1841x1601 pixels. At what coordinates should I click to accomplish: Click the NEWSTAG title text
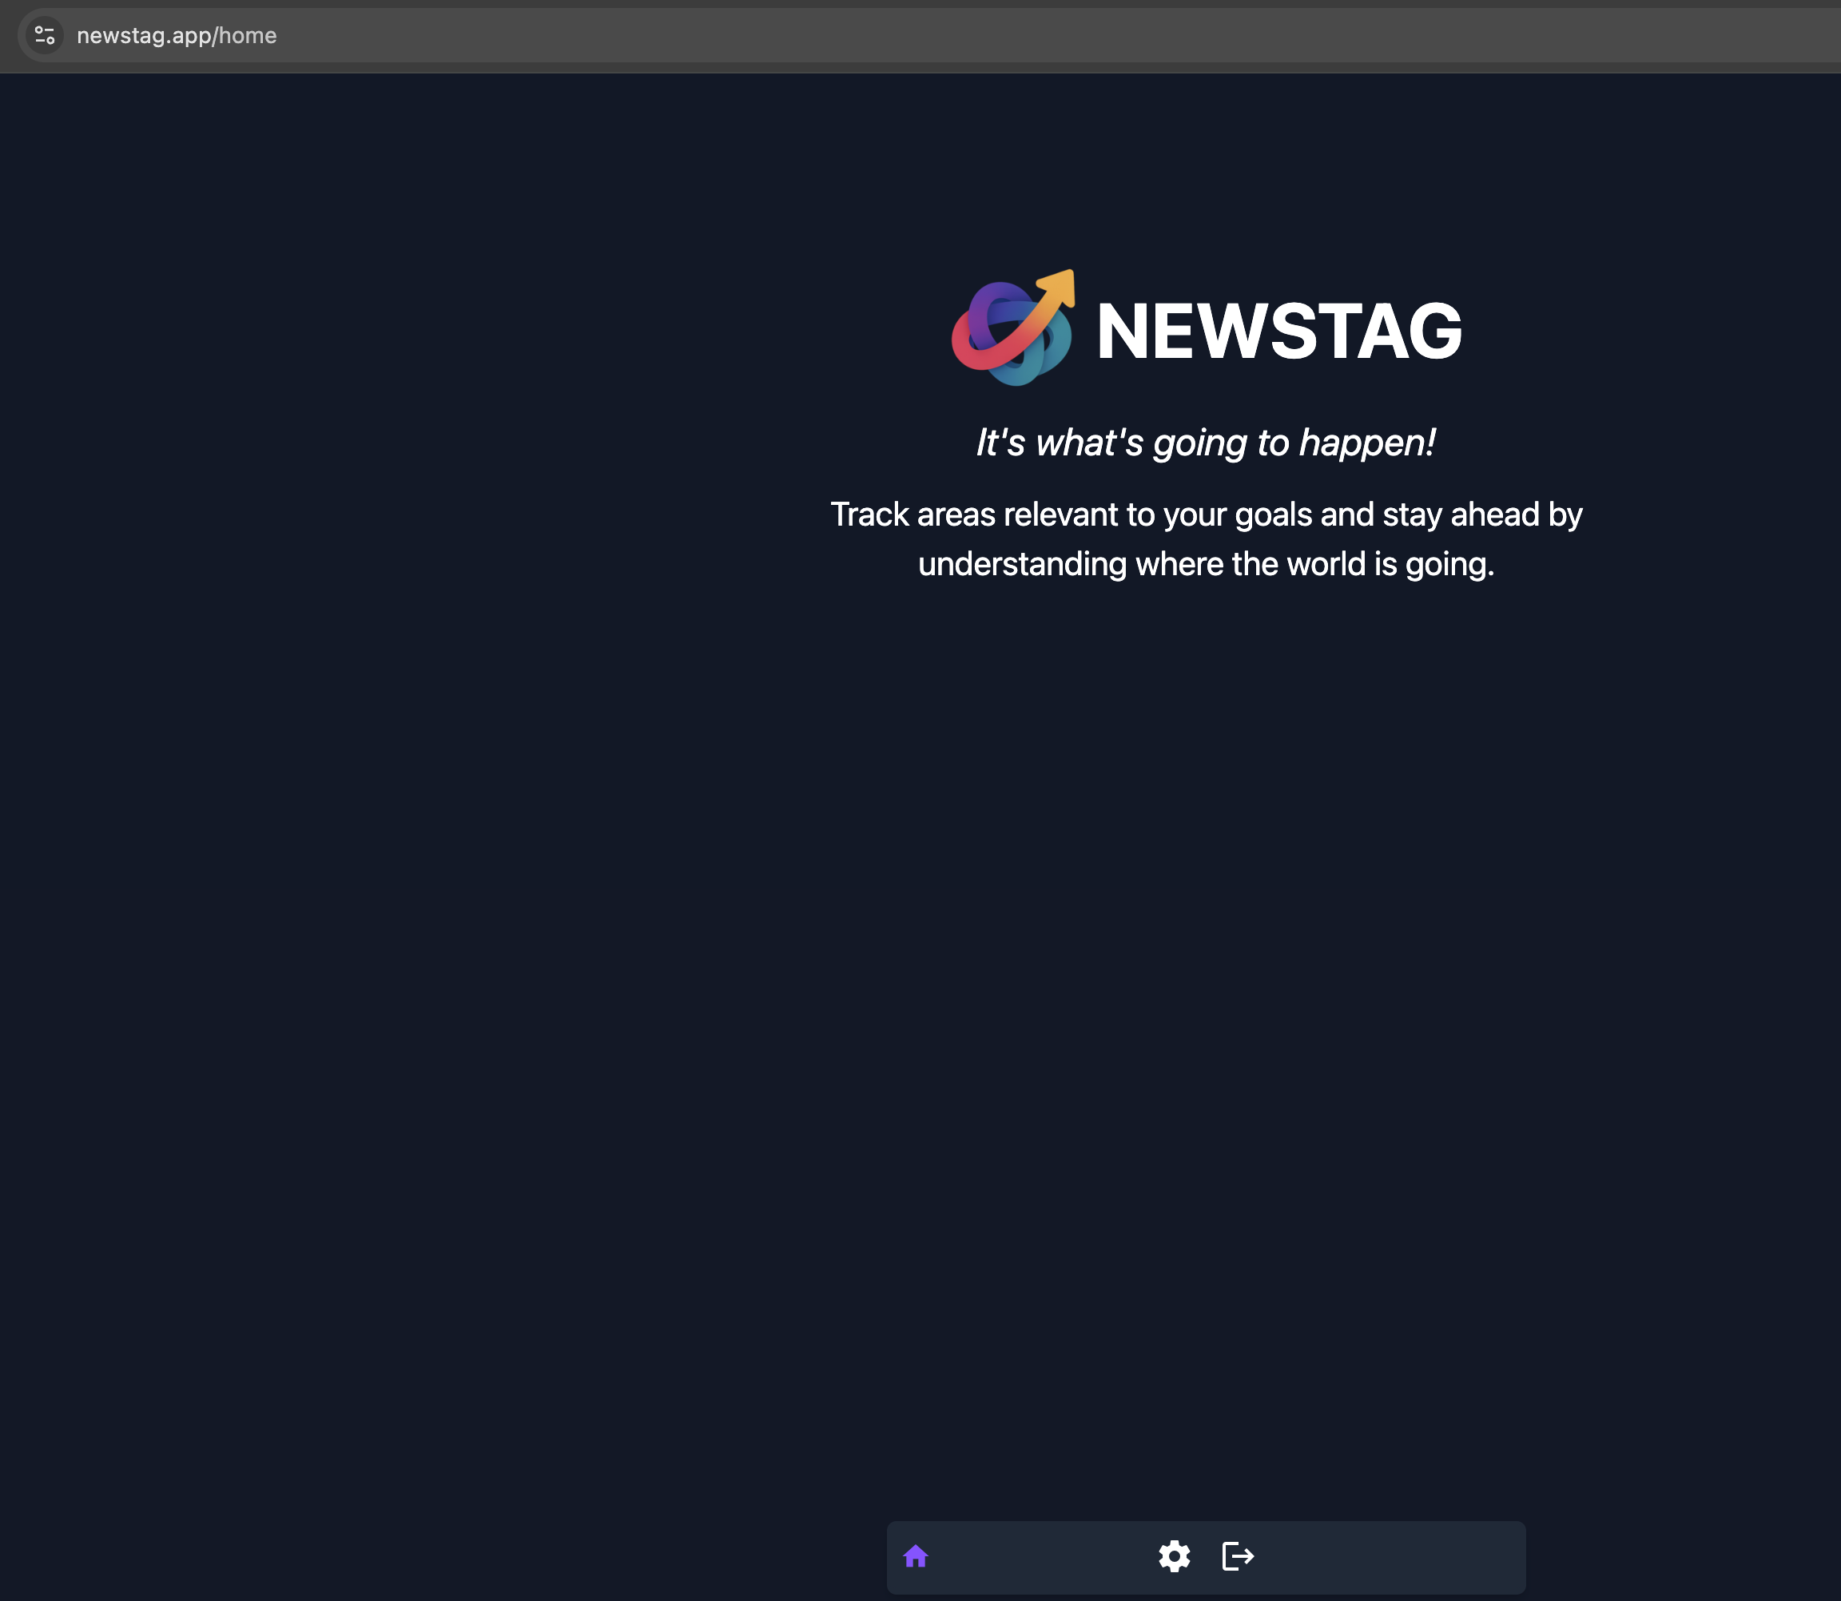pyautogui.click(x=1278, y=332)
